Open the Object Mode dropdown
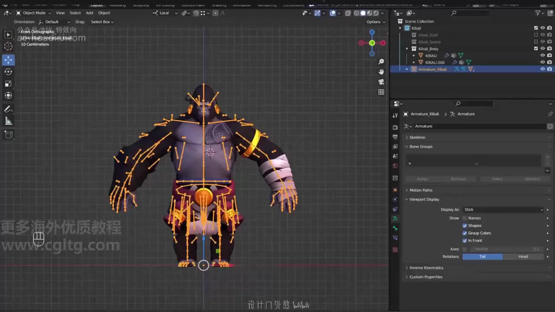Screen dimensions: 555x312 pos(33,13)
